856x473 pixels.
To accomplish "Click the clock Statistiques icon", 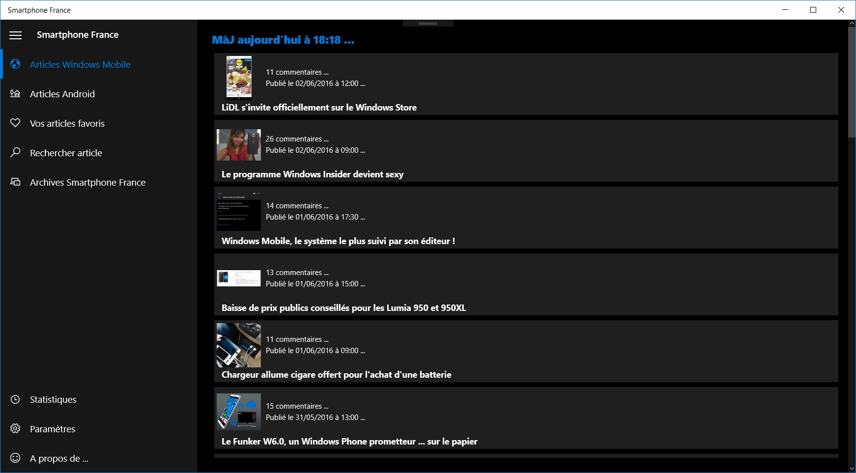I will [15, 399].
